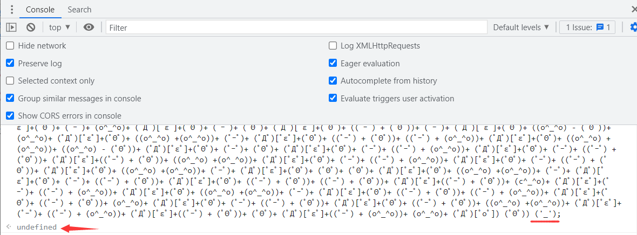The image size is (637, 235).
Task: Enable the Hide network checkbox
Action: coord(10,46)
